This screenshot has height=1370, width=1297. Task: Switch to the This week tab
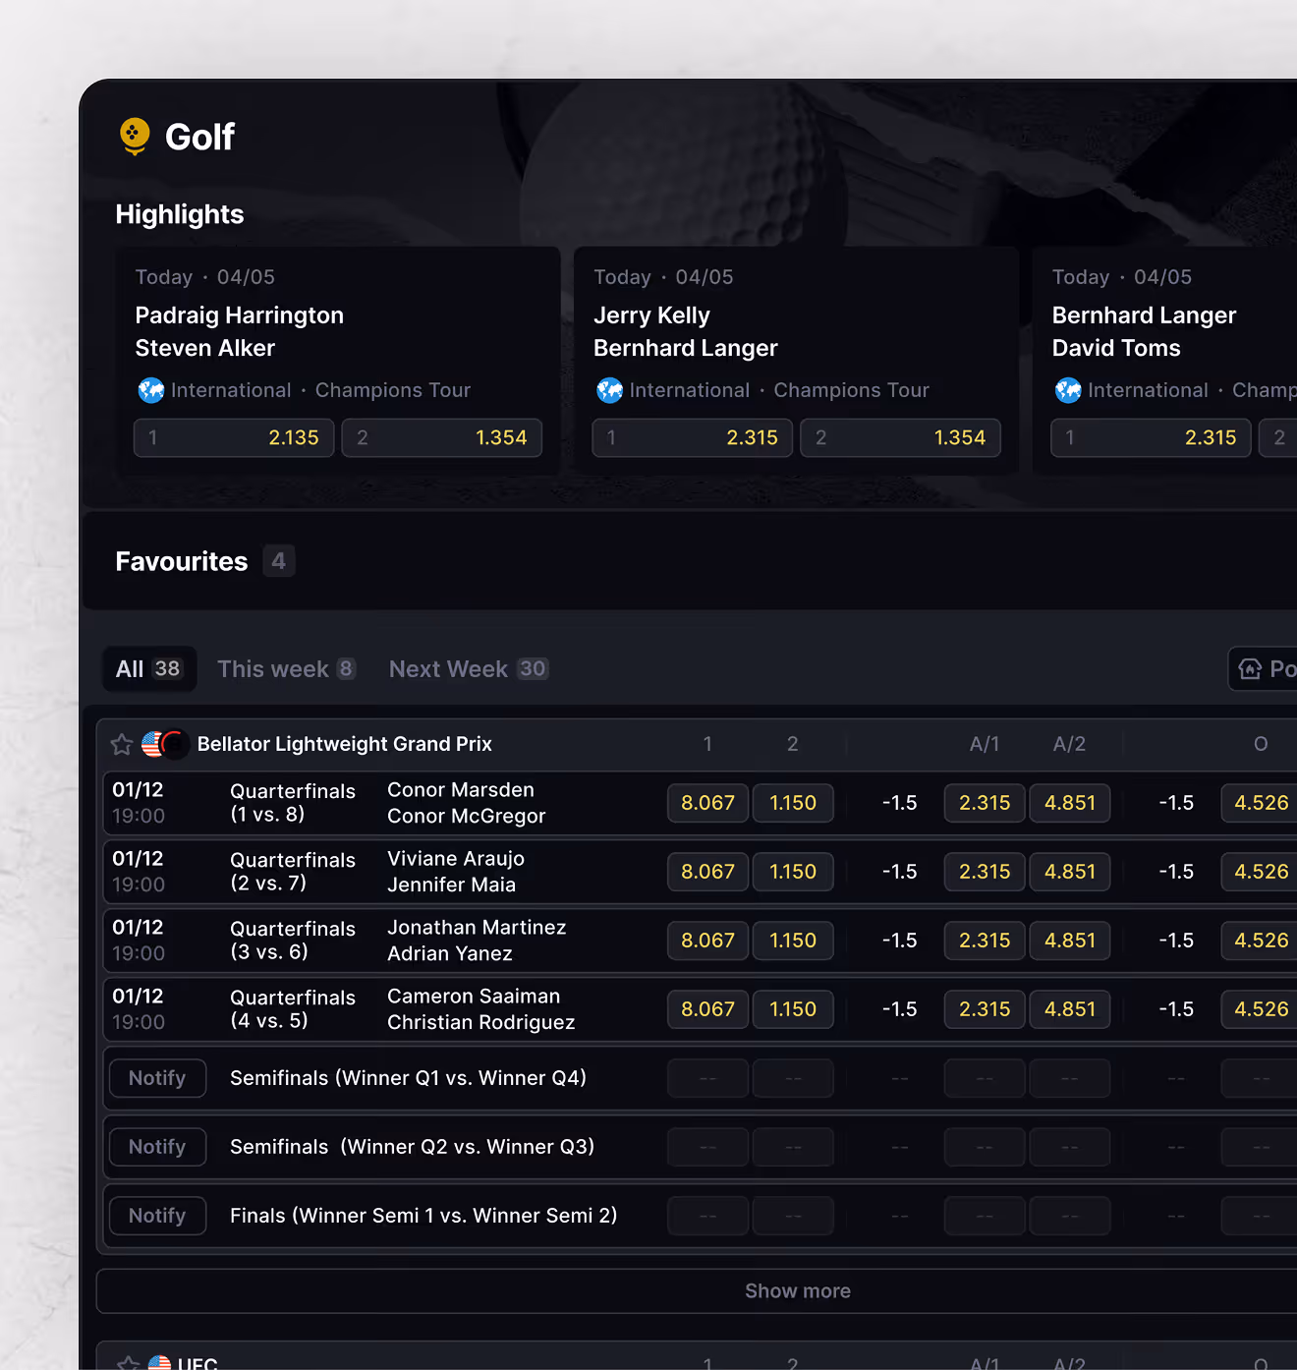tap(286, 669)
